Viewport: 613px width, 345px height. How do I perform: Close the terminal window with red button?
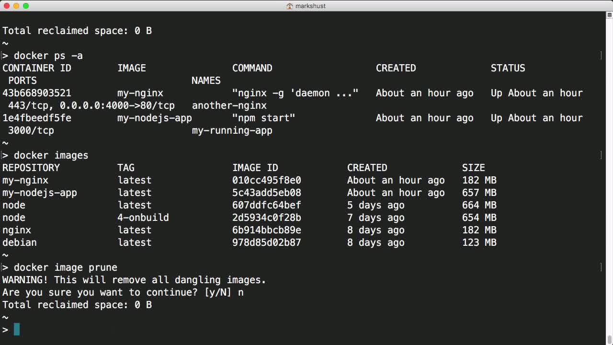coord(7,6)
